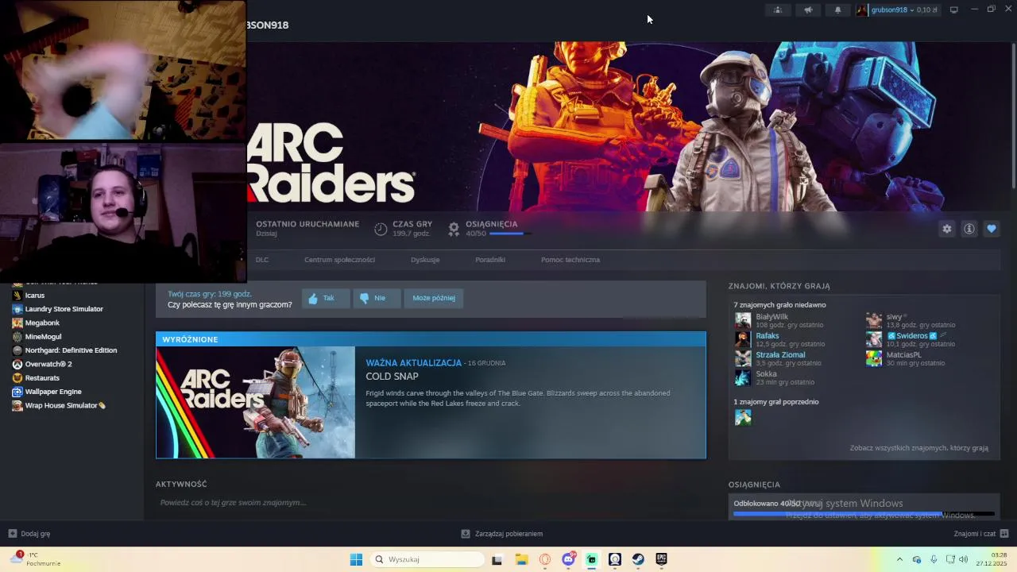This screenshot has height=572, width=1017.
Task: Click the activity status input field
Action: click(x=429, y=503)
